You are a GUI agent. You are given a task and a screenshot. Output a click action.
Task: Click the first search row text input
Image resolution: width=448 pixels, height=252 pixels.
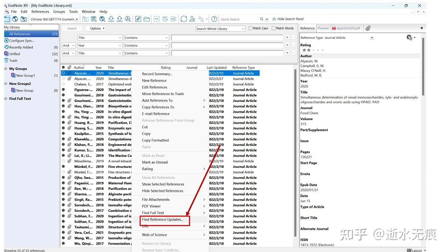click(227, 37)
